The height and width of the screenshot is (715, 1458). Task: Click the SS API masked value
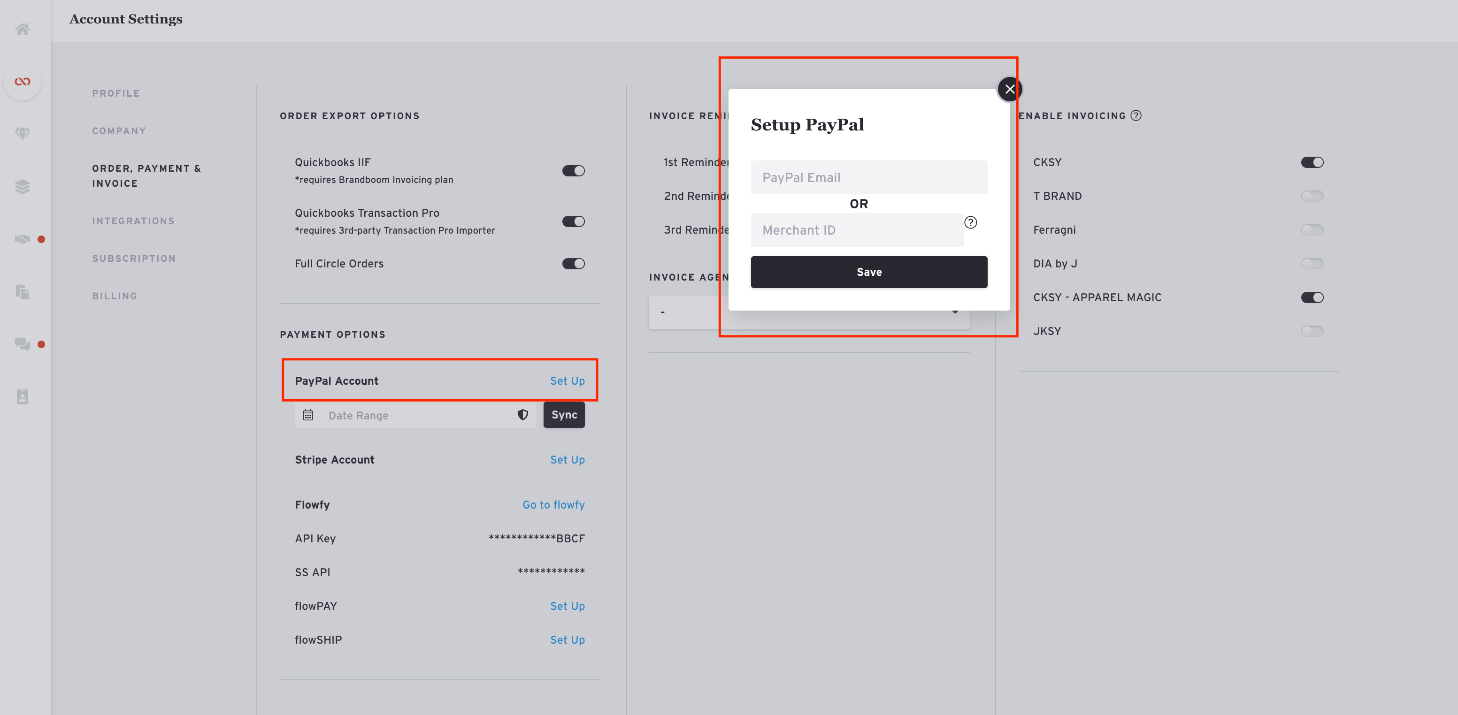click(551, 572)
